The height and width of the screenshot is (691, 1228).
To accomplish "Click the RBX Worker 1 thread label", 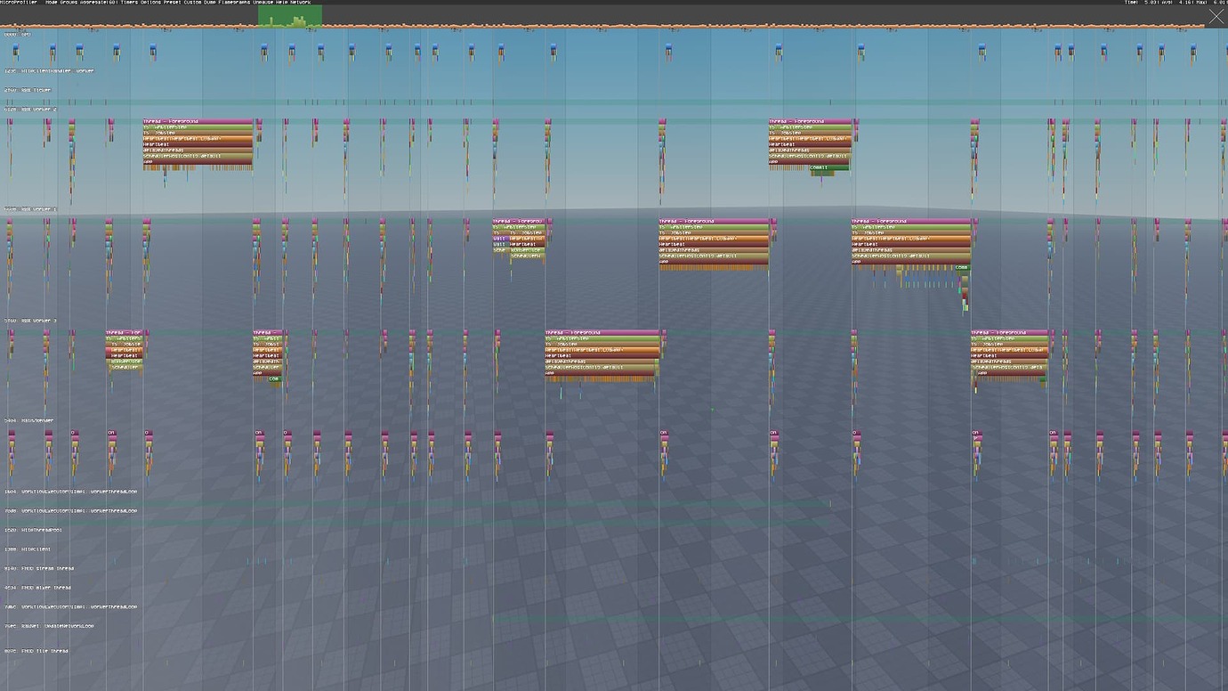I will tap(31, 209).
